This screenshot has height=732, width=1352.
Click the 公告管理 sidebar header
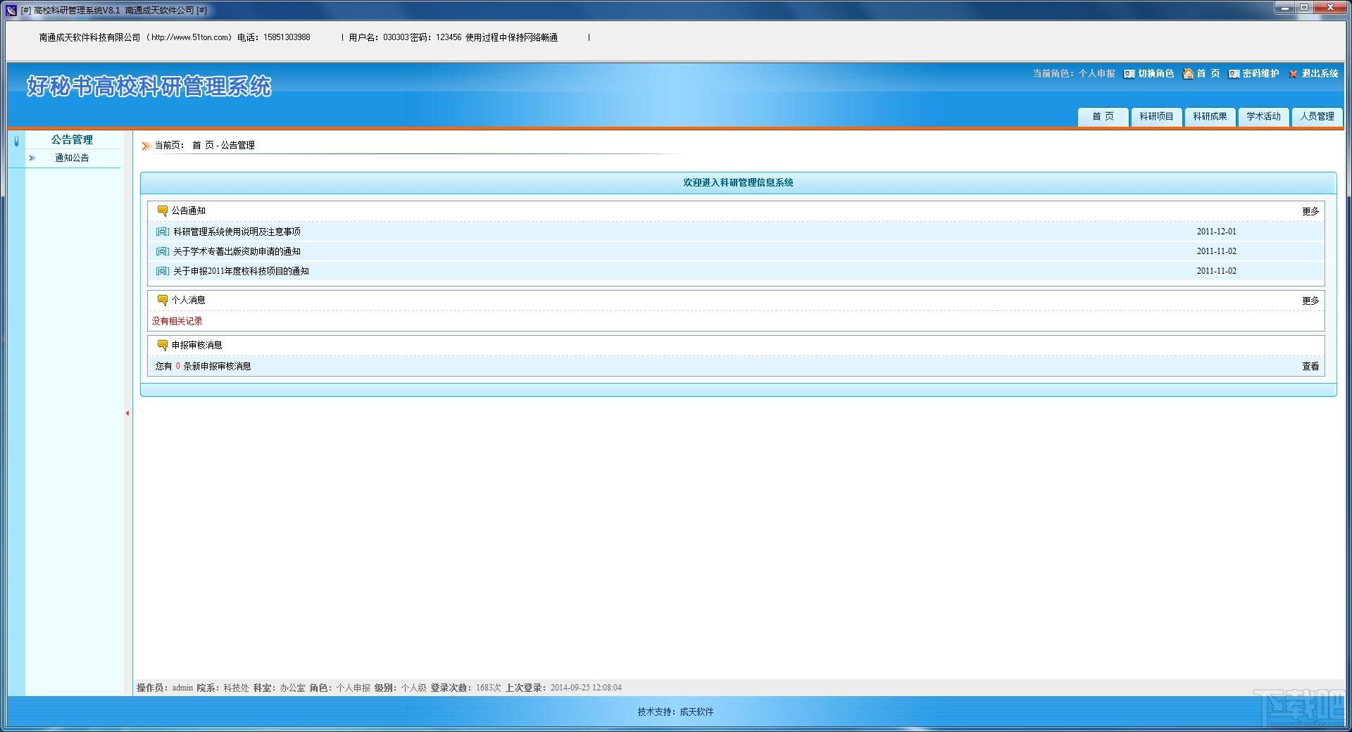[72, 139]
